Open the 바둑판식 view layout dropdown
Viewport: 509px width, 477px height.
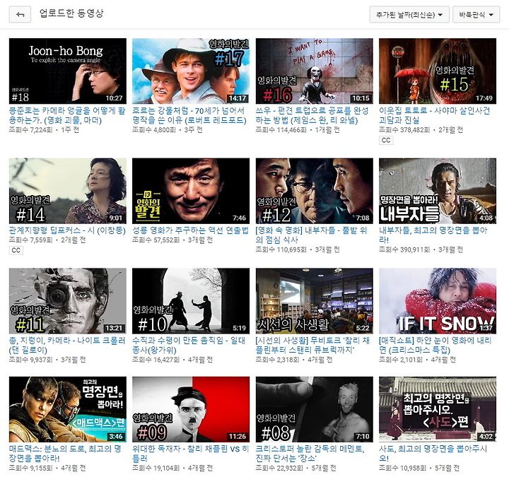[x=476, y=15]
